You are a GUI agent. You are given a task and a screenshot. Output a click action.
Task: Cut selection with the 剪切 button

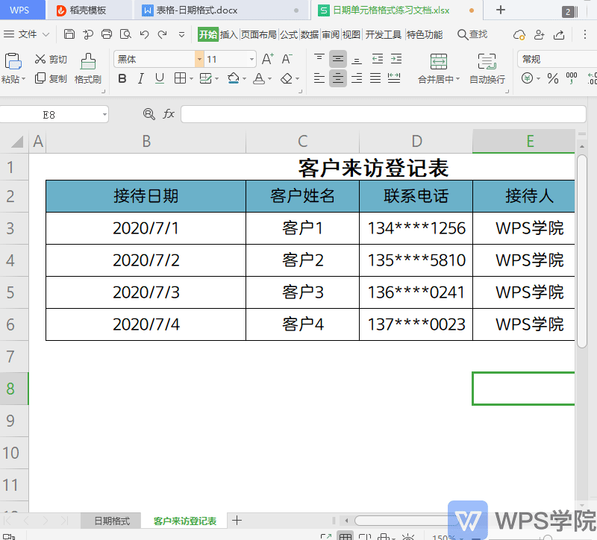(51, 59)
